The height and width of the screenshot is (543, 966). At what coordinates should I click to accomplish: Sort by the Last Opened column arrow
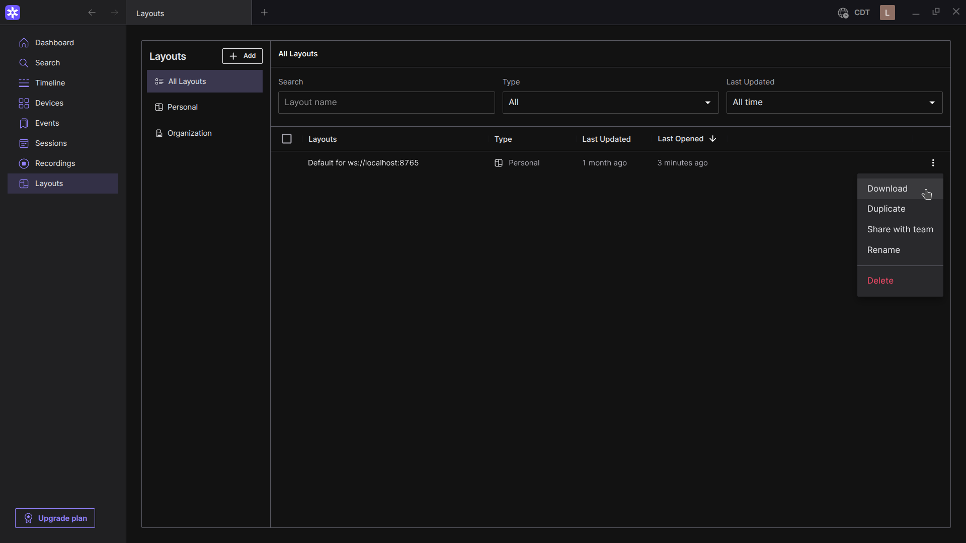[x=712, y=139]
